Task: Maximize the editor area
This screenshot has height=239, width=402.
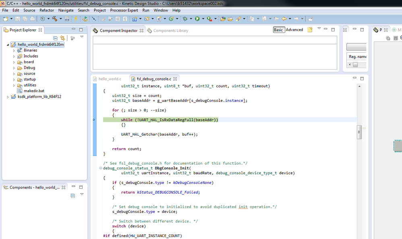Action: pos(362,78)
